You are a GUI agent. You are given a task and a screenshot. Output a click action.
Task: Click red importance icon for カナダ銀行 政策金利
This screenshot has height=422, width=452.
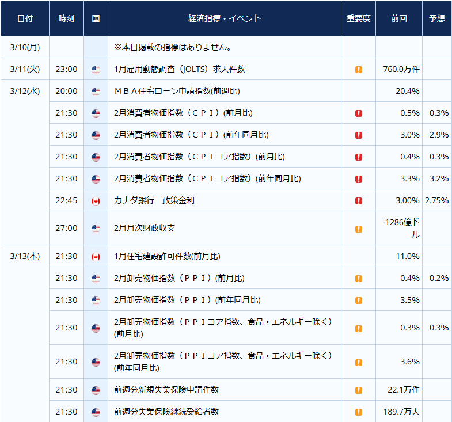click(x=359, y=200)
